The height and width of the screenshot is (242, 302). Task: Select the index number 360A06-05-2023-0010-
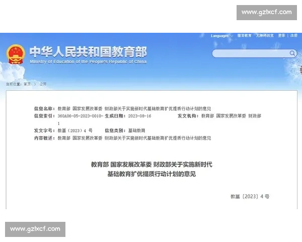point(81,116)
